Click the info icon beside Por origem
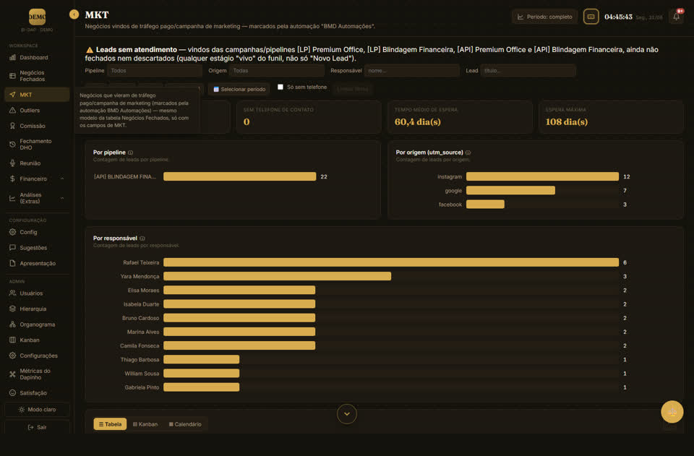Image resolution: width=694 pixels, height=456 pixels. [x=468, y=152]
